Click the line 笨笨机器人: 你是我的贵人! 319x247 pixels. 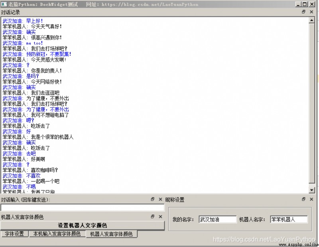(x=32, y=71)
